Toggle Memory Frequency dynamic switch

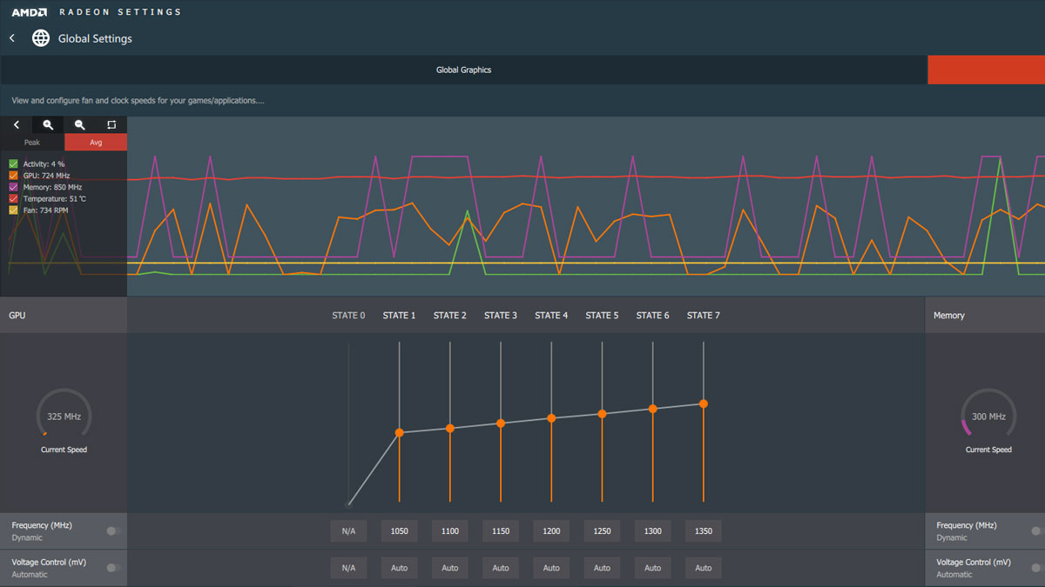pos(1036,530)
